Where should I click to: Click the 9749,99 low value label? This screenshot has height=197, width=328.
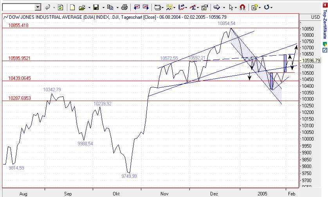[x=129, y=176]
